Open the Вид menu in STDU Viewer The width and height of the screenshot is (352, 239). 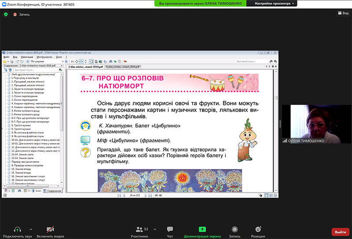click(15, 57)
